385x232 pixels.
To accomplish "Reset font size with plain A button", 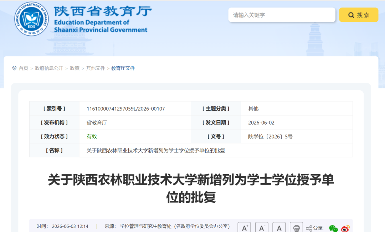I will pos(279,228).
